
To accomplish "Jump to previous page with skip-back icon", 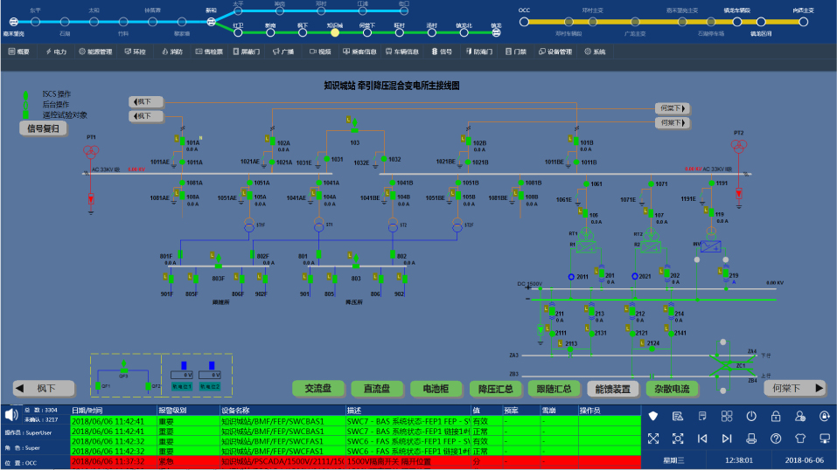I will coord(701,438).
